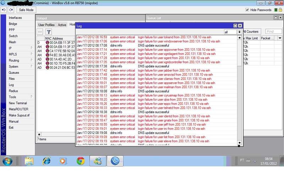
Task: Select log entry for user tokend
Action: tap(157, 37)
